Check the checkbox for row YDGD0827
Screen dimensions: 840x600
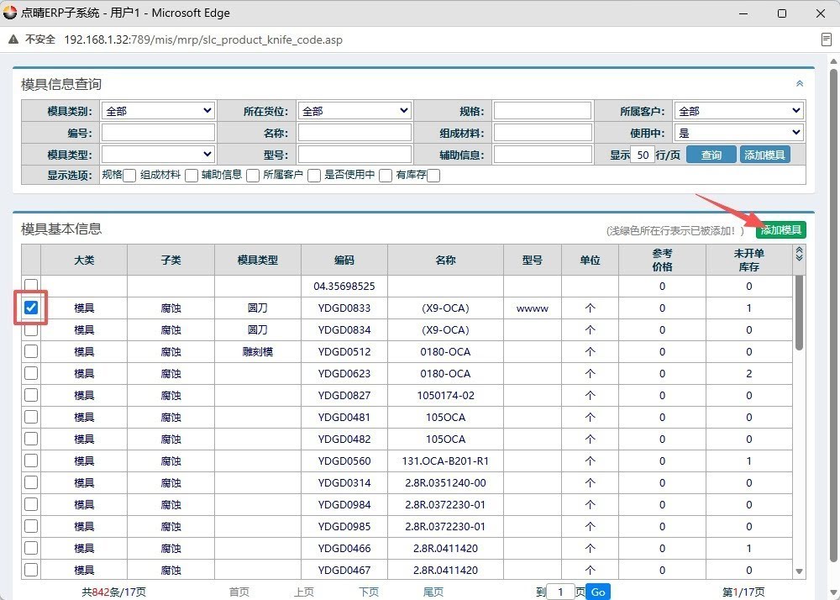click(31, 395)
